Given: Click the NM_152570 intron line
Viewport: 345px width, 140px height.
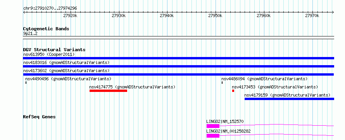Looking at the screenshot, I should point(277,125).
